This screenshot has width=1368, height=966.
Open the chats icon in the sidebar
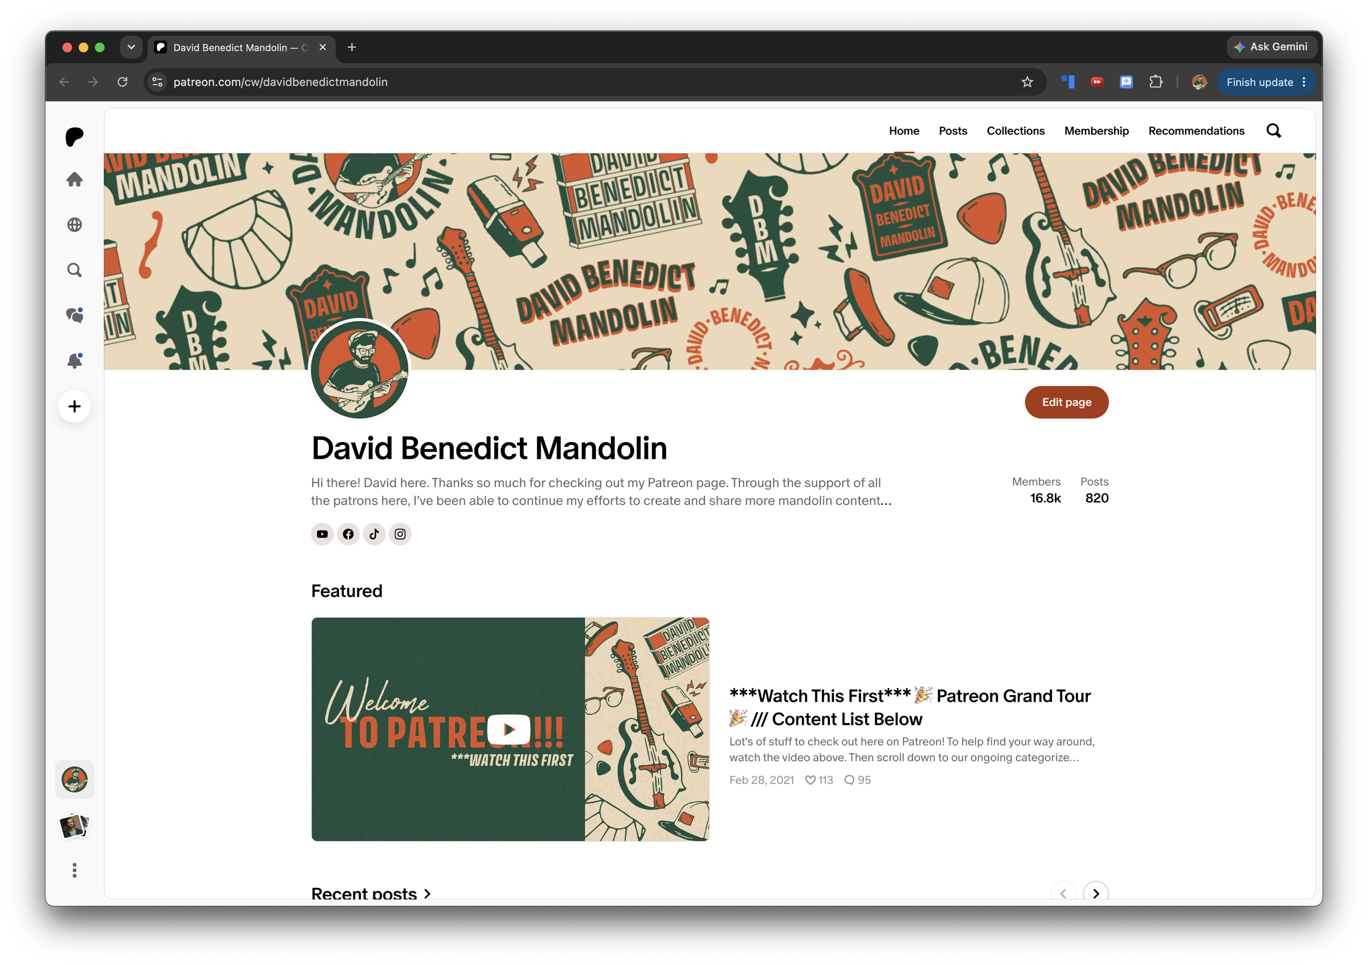(74, 315)
